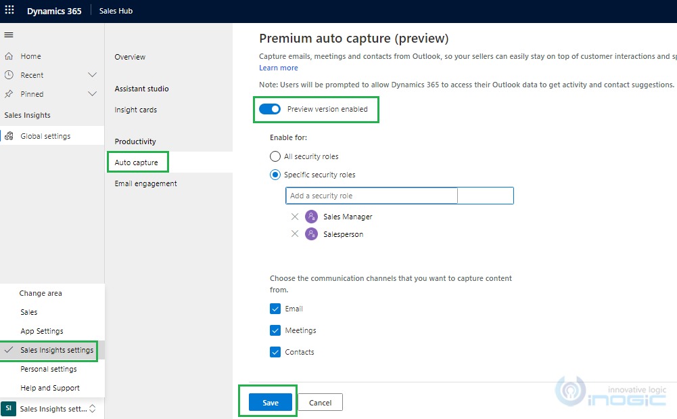Image resolution: width=677 pixels, height=419 pixels.
Task: Click the Salesperson role avatar icon
Action: pyautogui.click(x=311, y=234)
